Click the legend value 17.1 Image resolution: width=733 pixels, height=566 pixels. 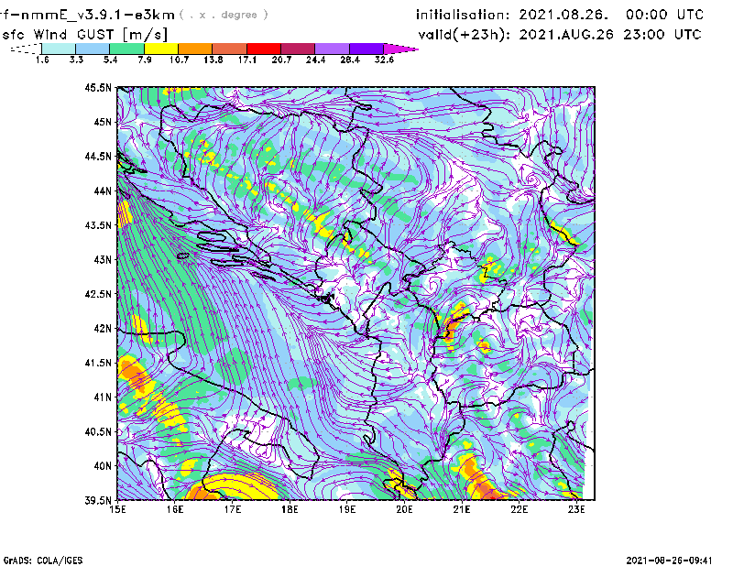247,60
